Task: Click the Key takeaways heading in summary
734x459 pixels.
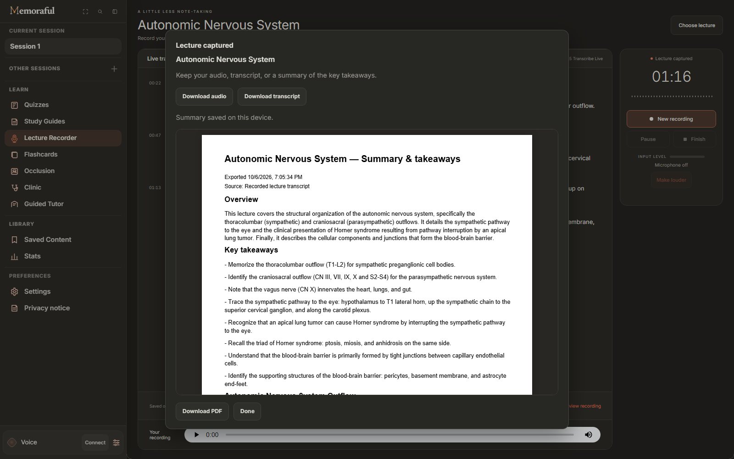Action: tap(251, 250)
